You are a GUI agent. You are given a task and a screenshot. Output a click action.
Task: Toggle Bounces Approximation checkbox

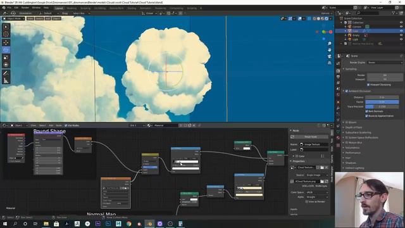point(366,116)
